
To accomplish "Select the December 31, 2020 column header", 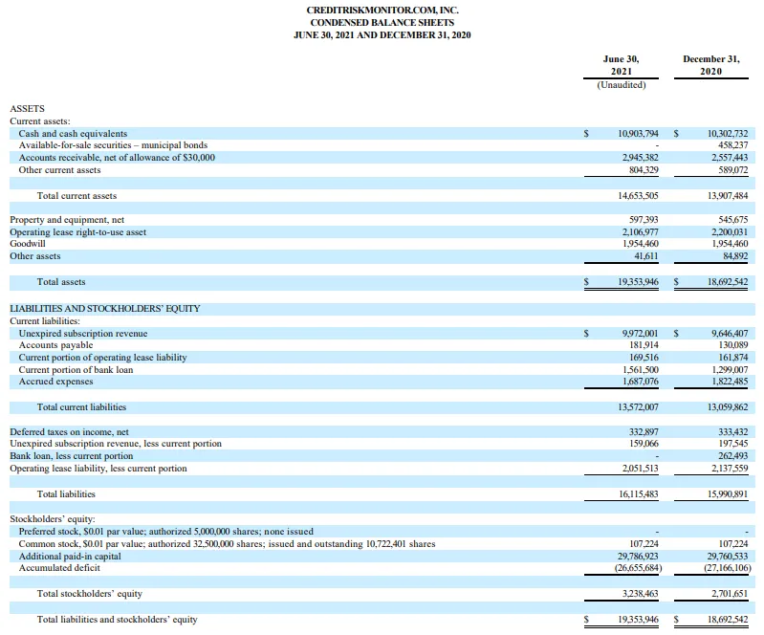I will coord(710,65).
